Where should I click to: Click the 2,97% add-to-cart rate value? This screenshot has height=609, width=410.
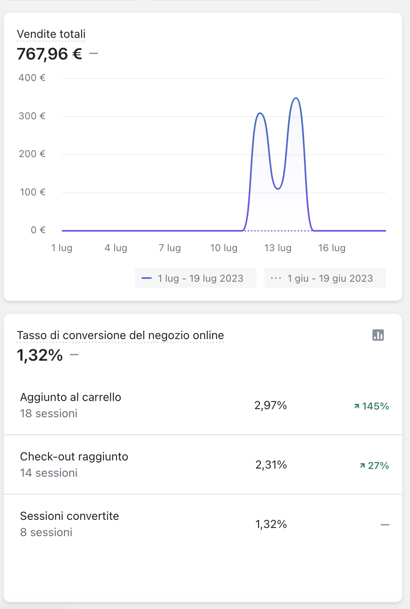tap(271, 405)
